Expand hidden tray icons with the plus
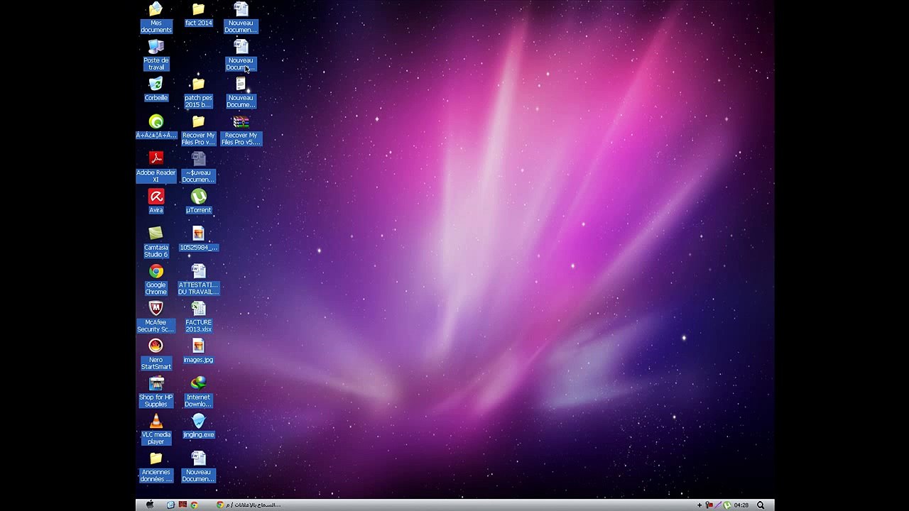The width and height of the screenshot is (909, 511). pyautogui.click(x=700, y=505)
